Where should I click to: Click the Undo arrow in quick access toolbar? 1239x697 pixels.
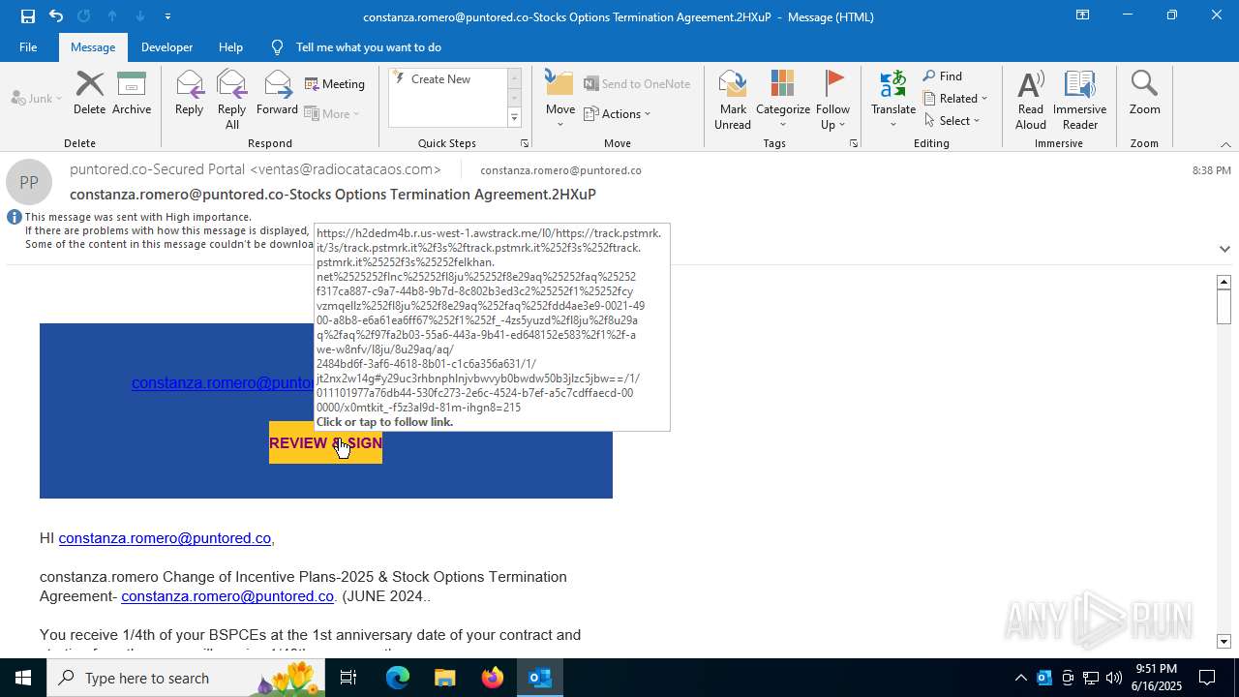tap(56, 16)
